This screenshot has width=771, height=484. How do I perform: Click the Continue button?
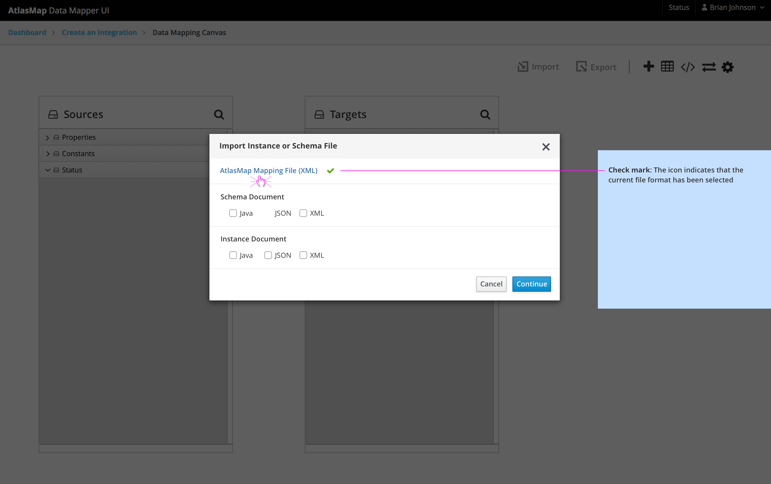tap(531, 284)
